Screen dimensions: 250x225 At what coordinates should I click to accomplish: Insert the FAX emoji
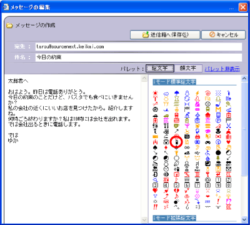197,169
